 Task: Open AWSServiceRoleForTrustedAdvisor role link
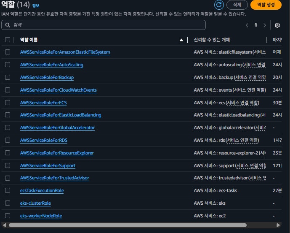point(55,178)
